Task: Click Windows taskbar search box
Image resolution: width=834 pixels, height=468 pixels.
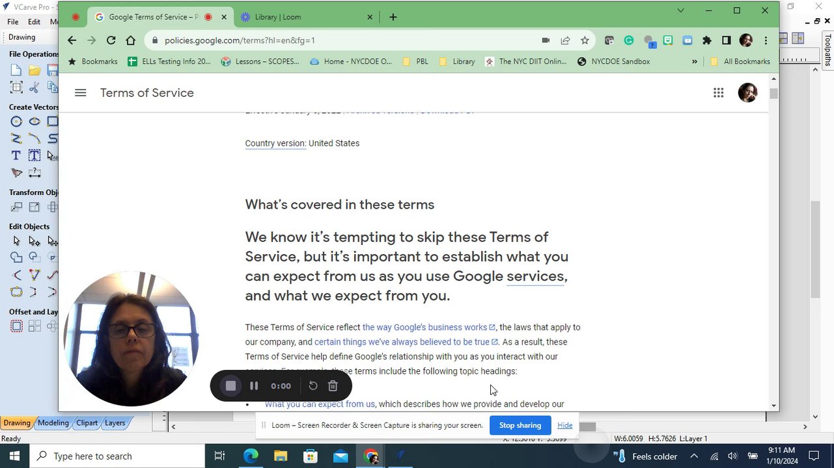Action: [x=118, y=456]
